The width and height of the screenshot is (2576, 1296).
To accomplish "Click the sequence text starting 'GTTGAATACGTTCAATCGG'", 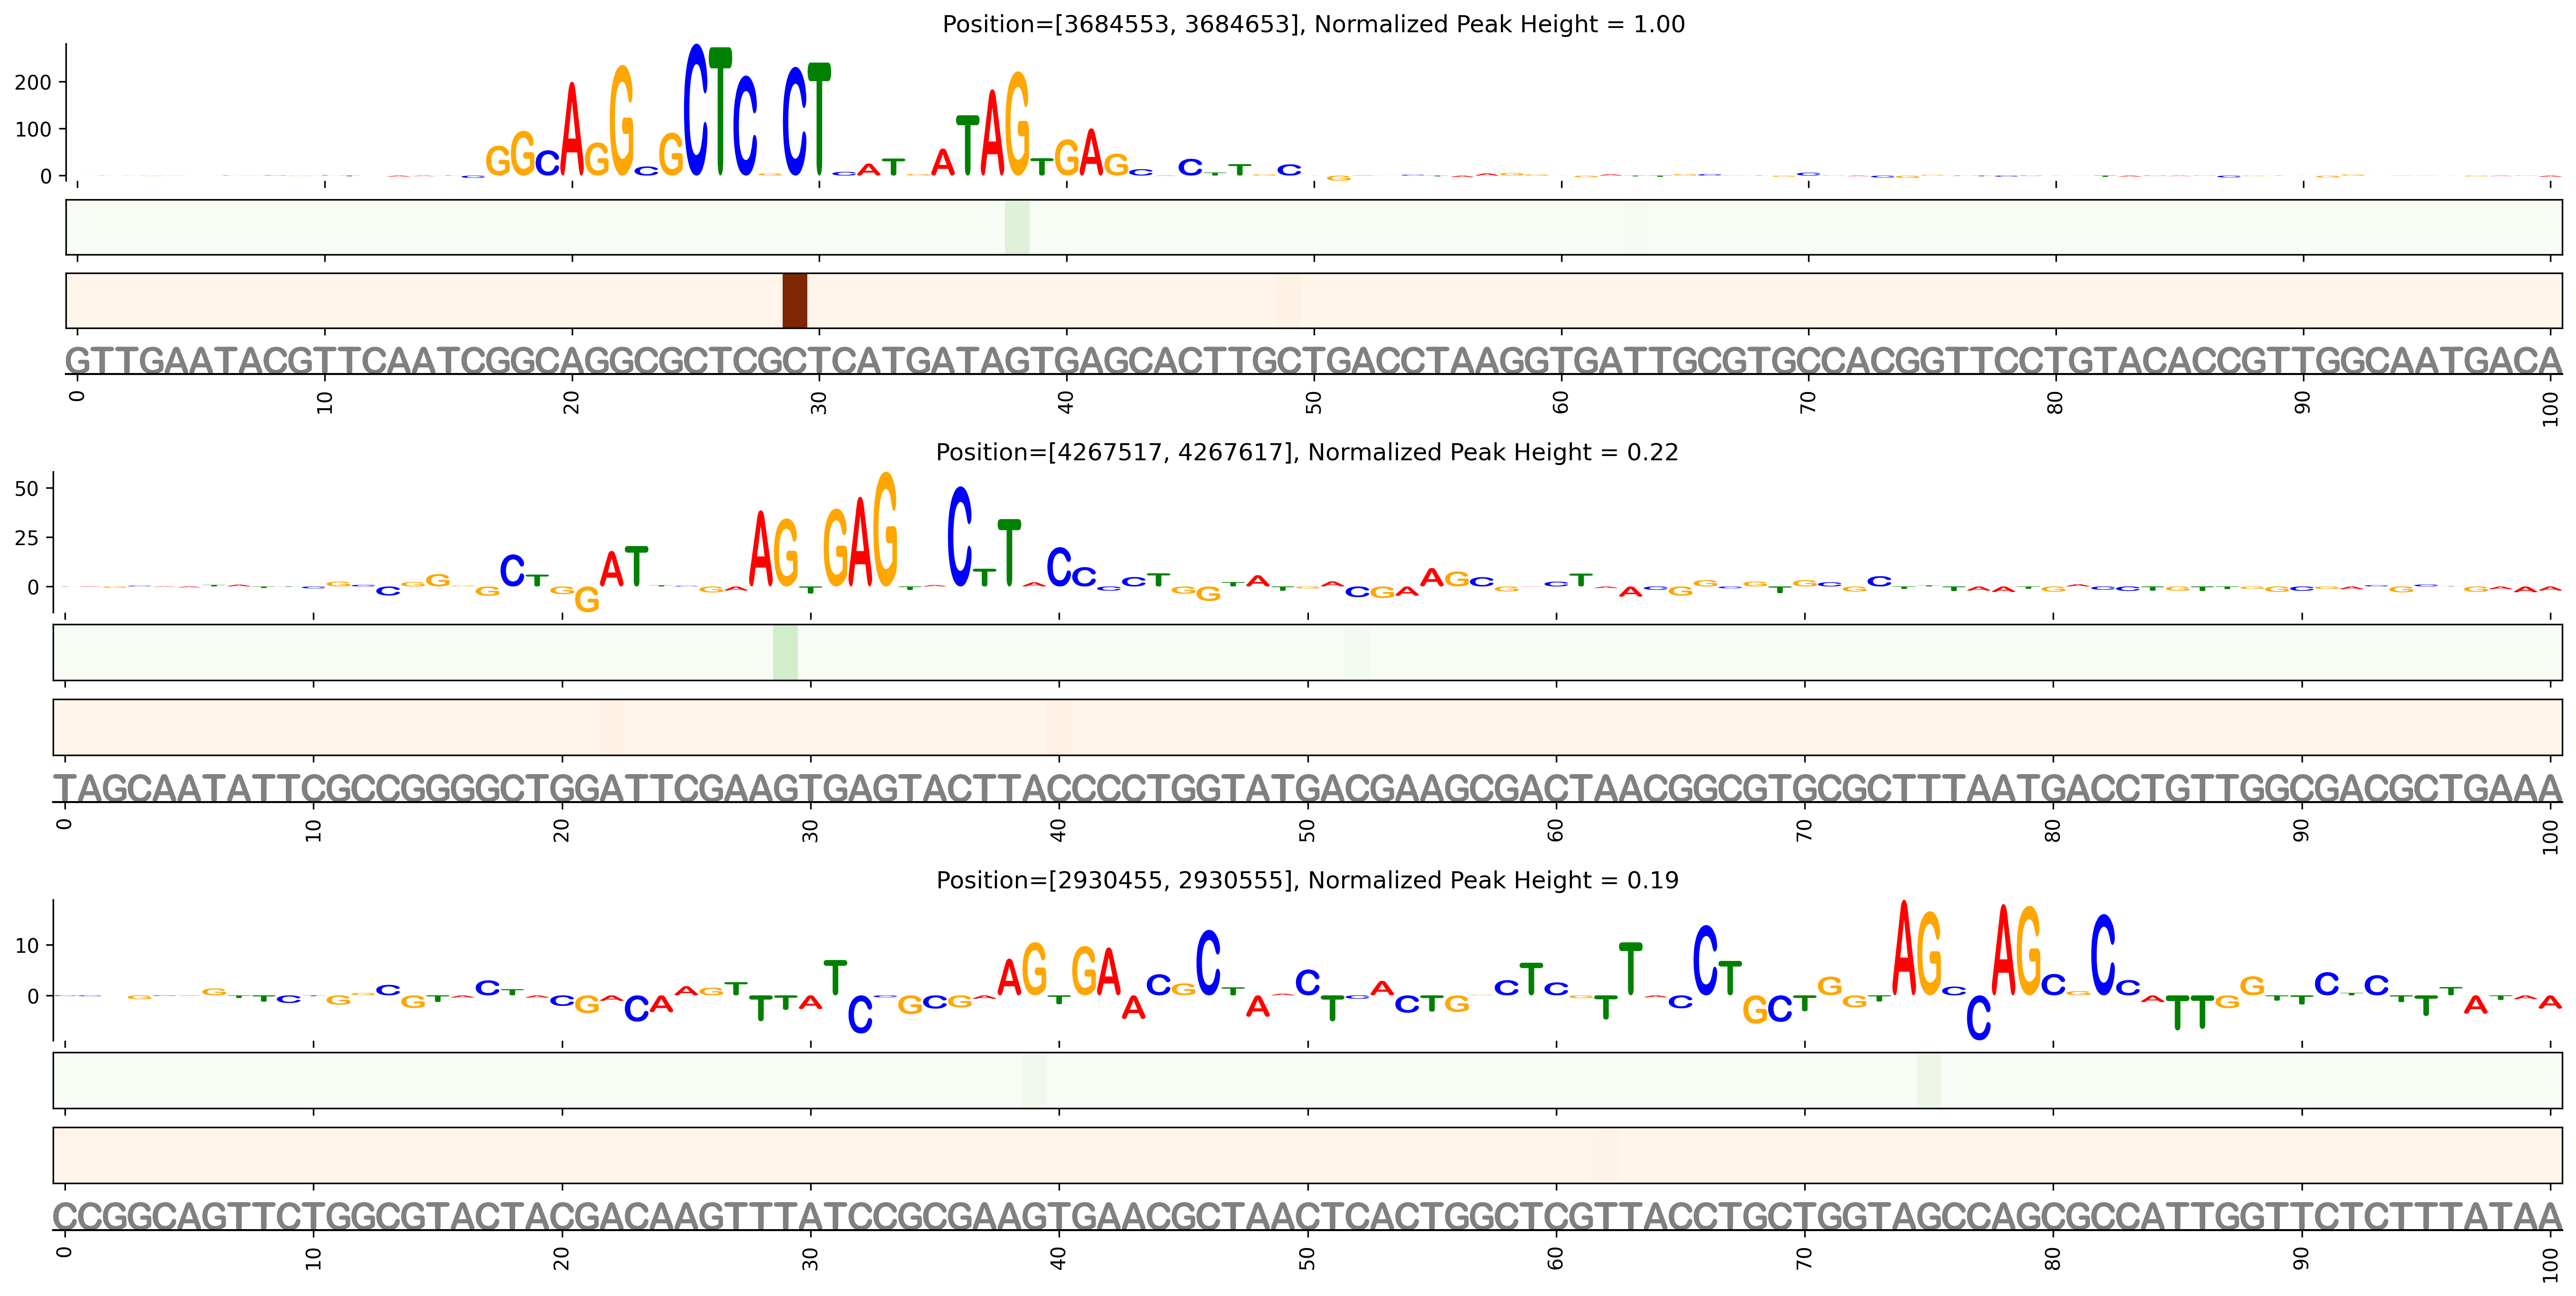I will point(1314,360).
